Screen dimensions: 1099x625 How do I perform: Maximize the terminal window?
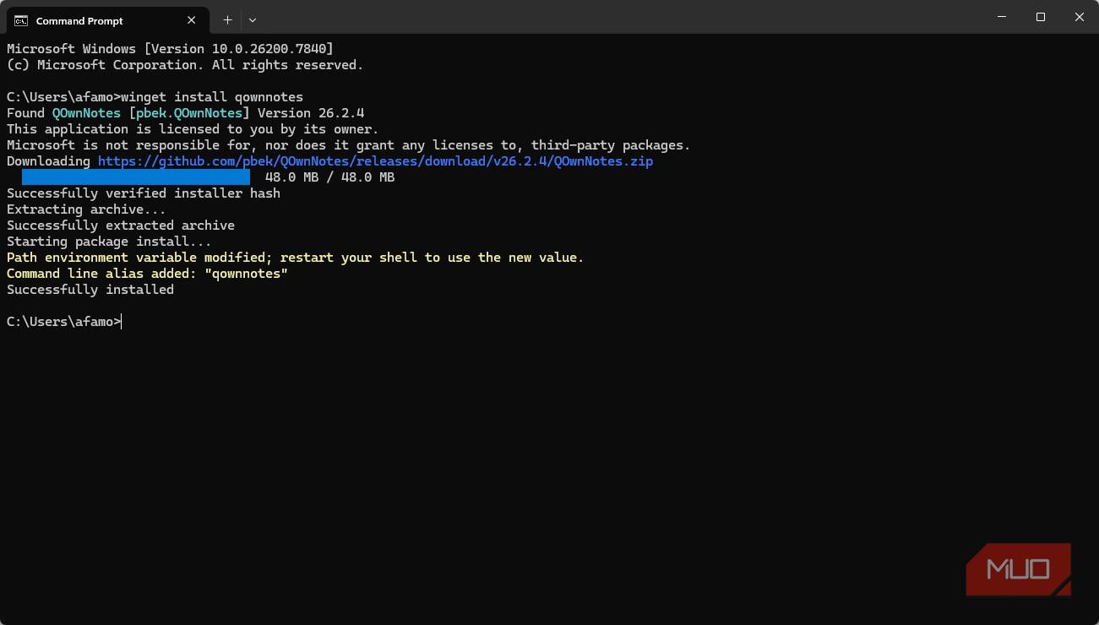tap(1041, 18)
